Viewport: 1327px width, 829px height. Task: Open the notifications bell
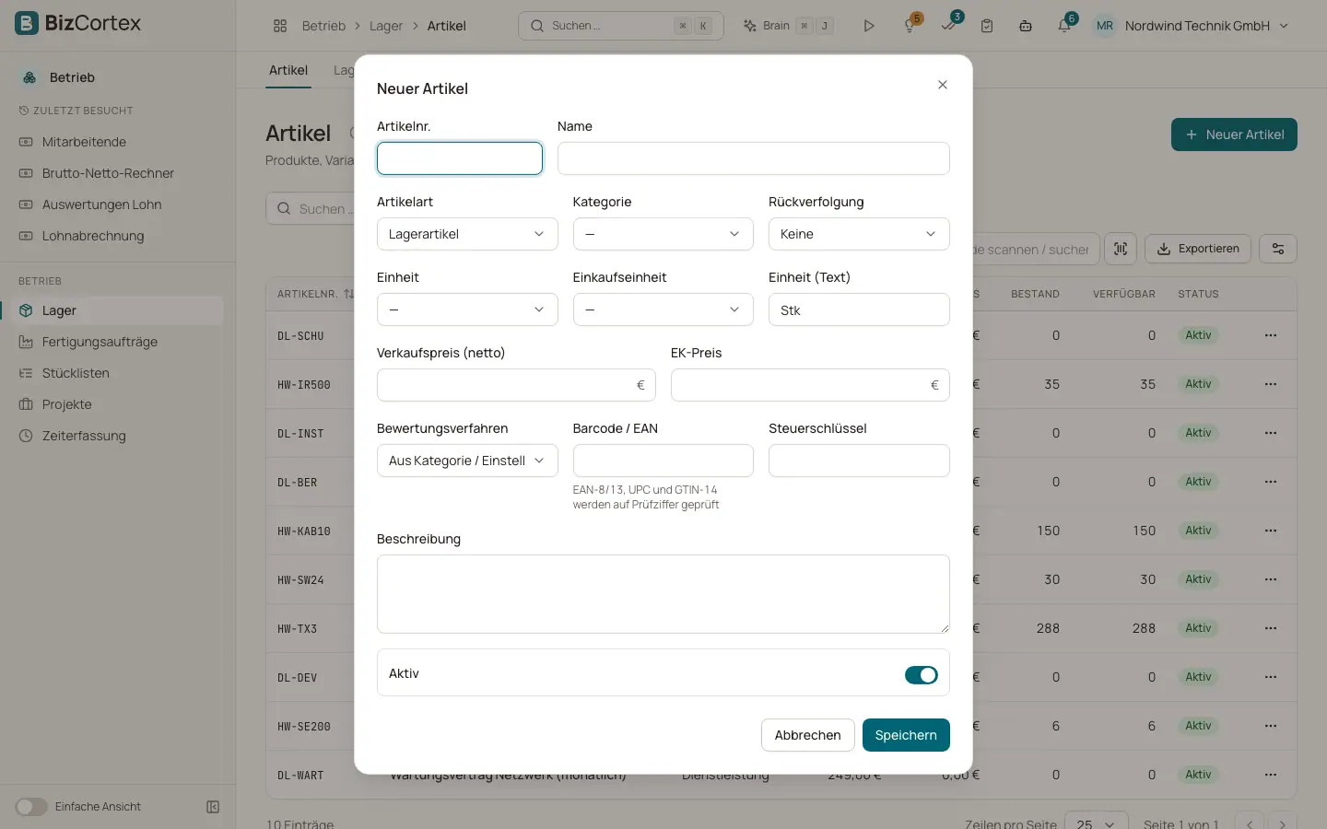pyautogui.click(x=1064, y=26)
